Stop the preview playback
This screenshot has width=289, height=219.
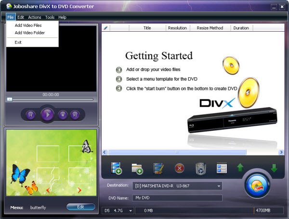(x=63, y=115)
